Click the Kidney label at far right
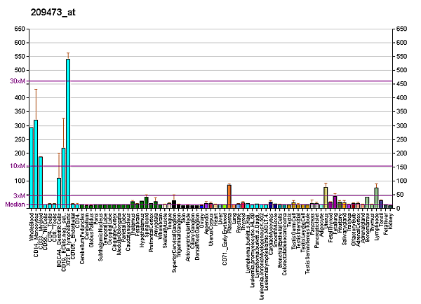Image resolution: width=421 pixels, height=304 pixels. (391, 223)
